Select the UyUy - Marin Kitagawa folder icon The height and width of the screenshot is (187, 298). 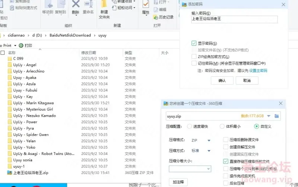tap(10, 103)
